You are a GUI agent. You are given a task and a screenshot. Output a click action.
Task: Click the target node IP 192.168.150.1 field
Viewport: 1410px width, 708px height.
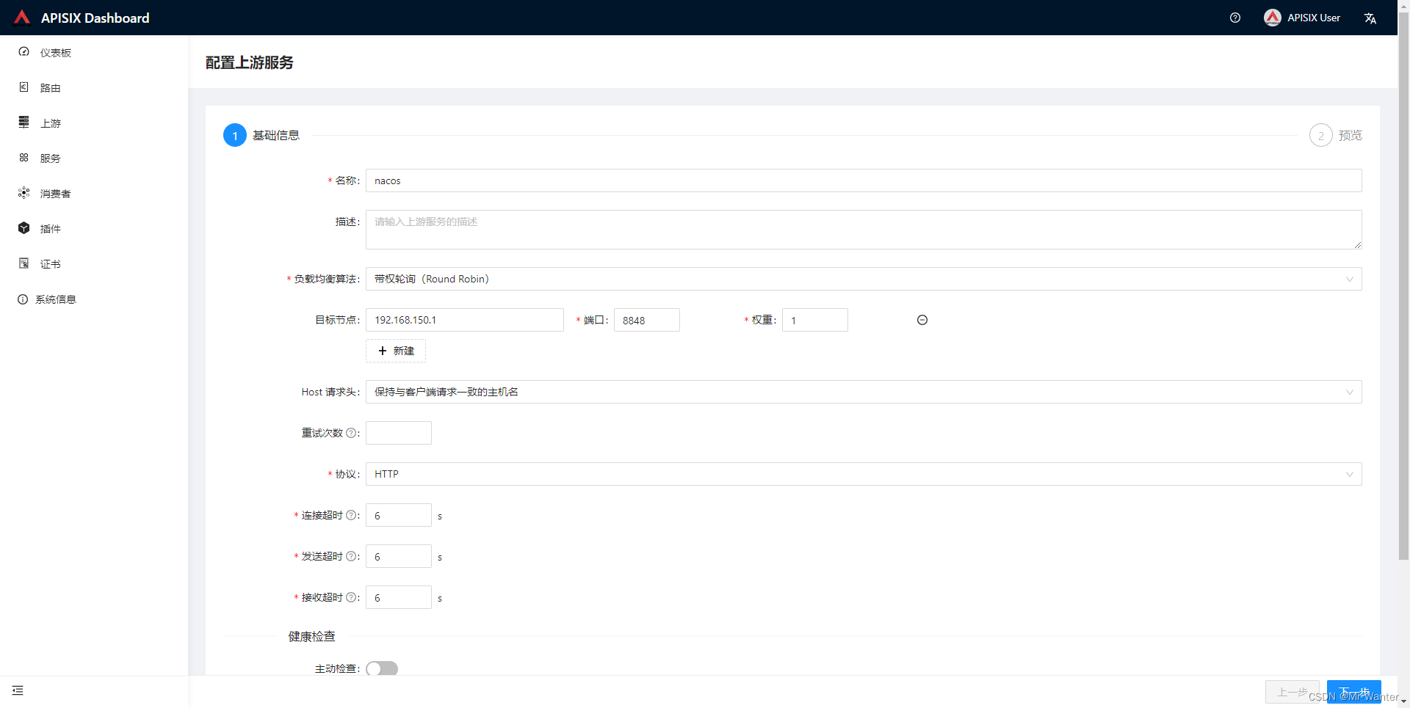tap(465, 320)
